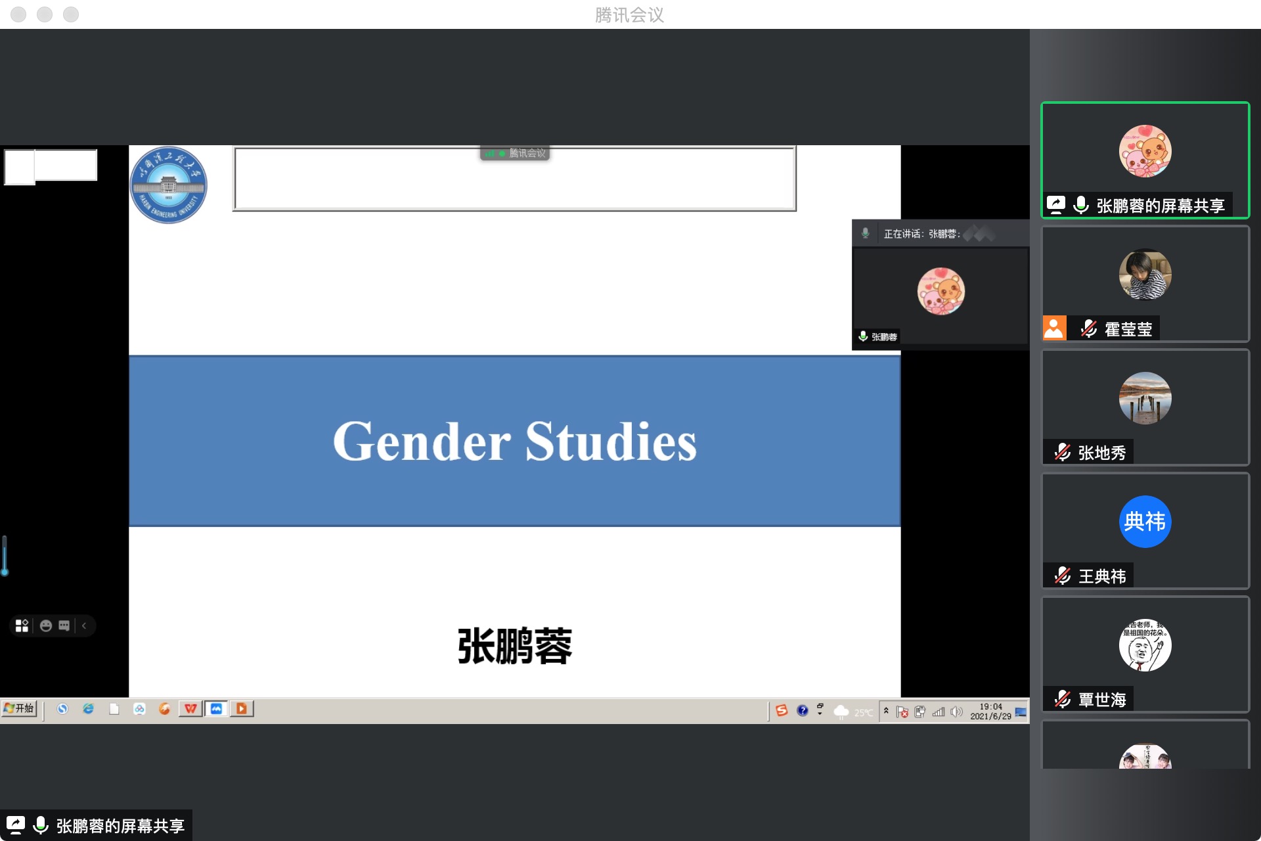Click the orange media player taskbar icon
The height and width of the screenshot is (841, 1261).
point(242,708)
